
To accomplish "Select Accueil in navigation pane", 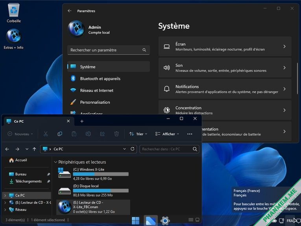I will 18,160.
